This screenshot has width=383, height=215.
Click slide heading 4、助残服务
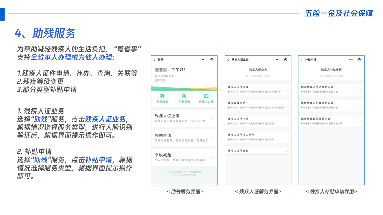[45, 33]
